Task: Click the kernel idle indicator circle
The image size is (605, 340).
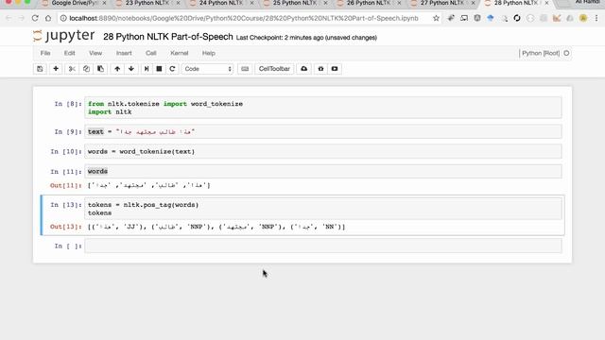Action: (566, 53)
